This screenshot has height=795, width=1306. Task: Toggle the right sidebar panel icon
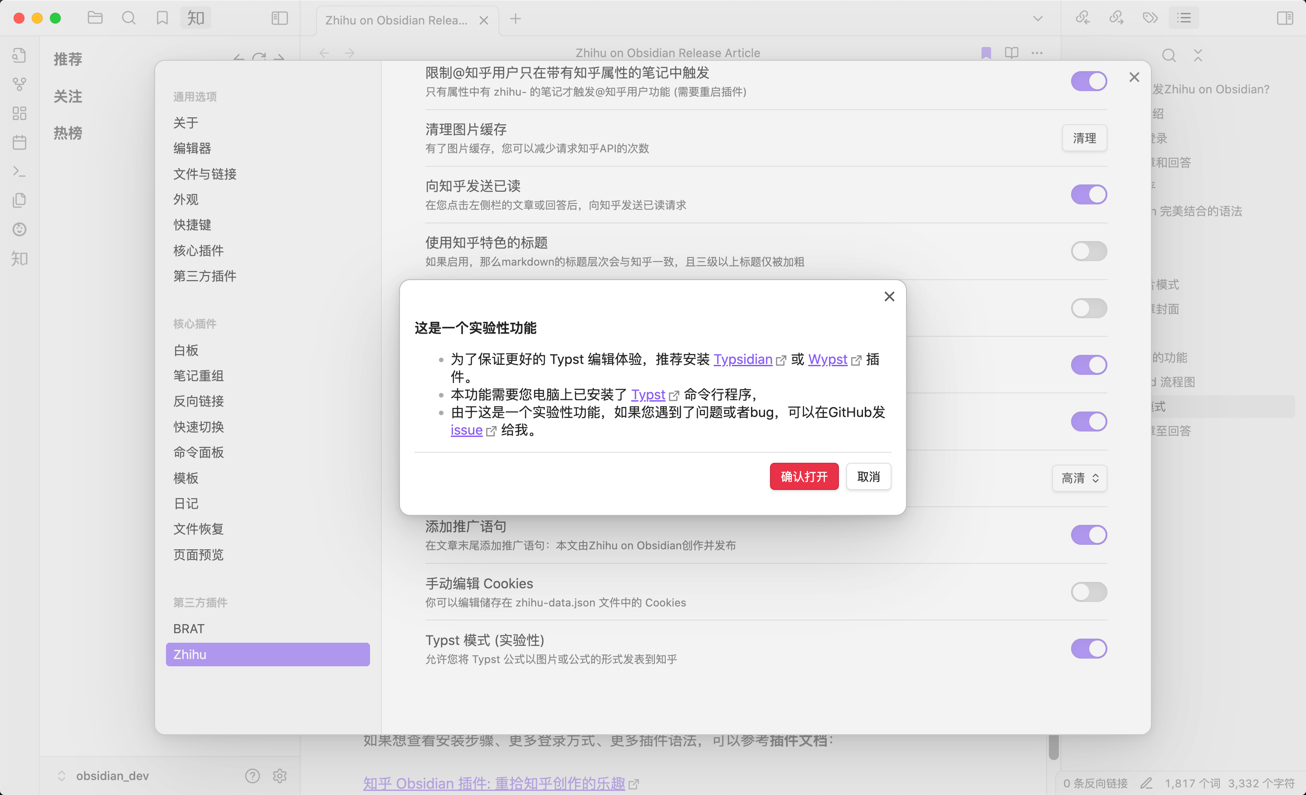click(x=1285, y=18)
